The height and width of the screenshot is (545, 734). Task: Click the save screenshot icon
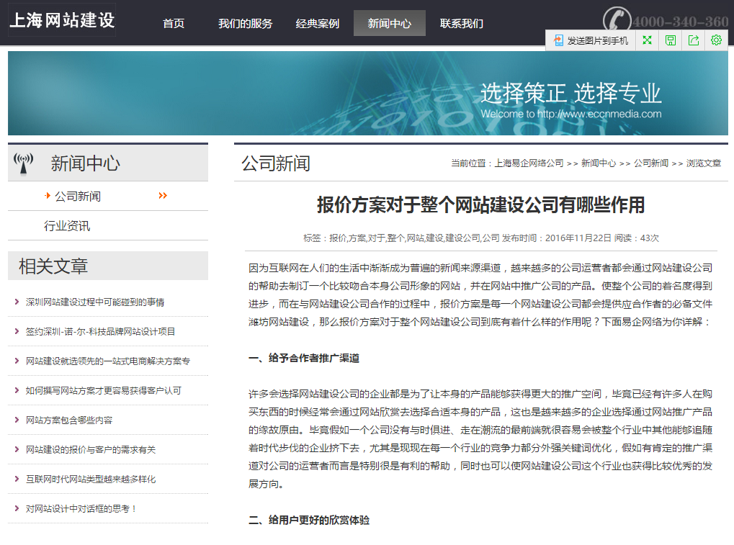point(670,40)
